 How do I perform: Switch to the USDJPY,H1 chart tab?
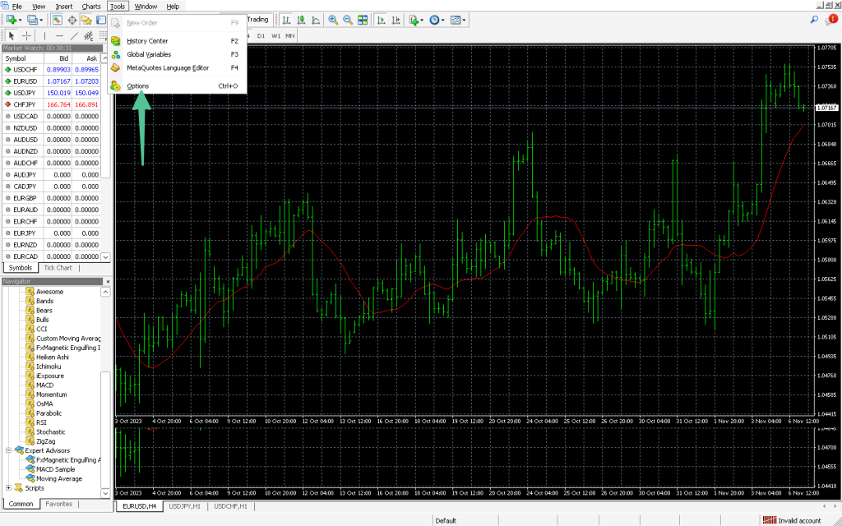[186, 506]
